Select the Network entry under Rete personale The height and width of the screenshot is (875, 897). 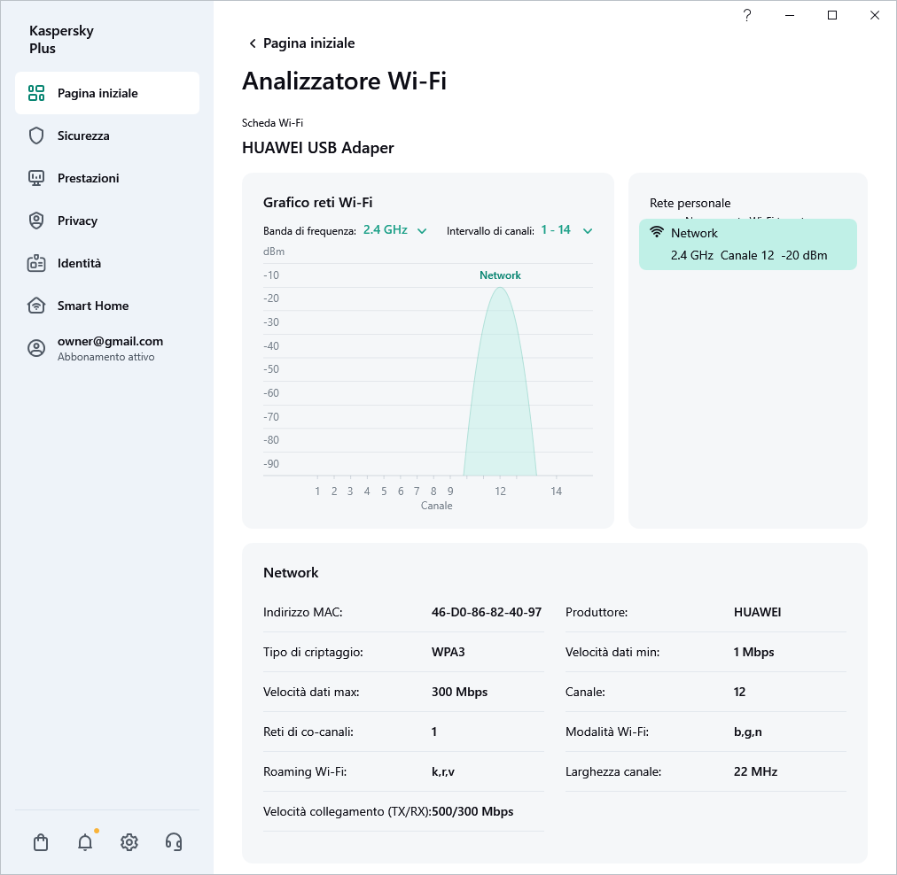click(747, 244)
